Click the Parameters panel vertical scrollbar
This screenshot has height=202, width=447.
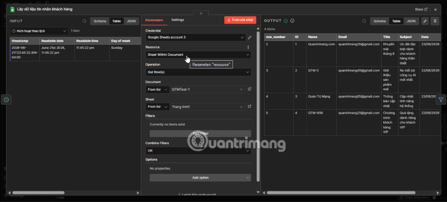[258, 107]
